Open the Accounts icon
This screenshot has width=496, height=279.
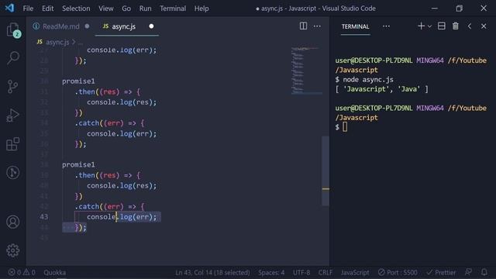[13, 222]
